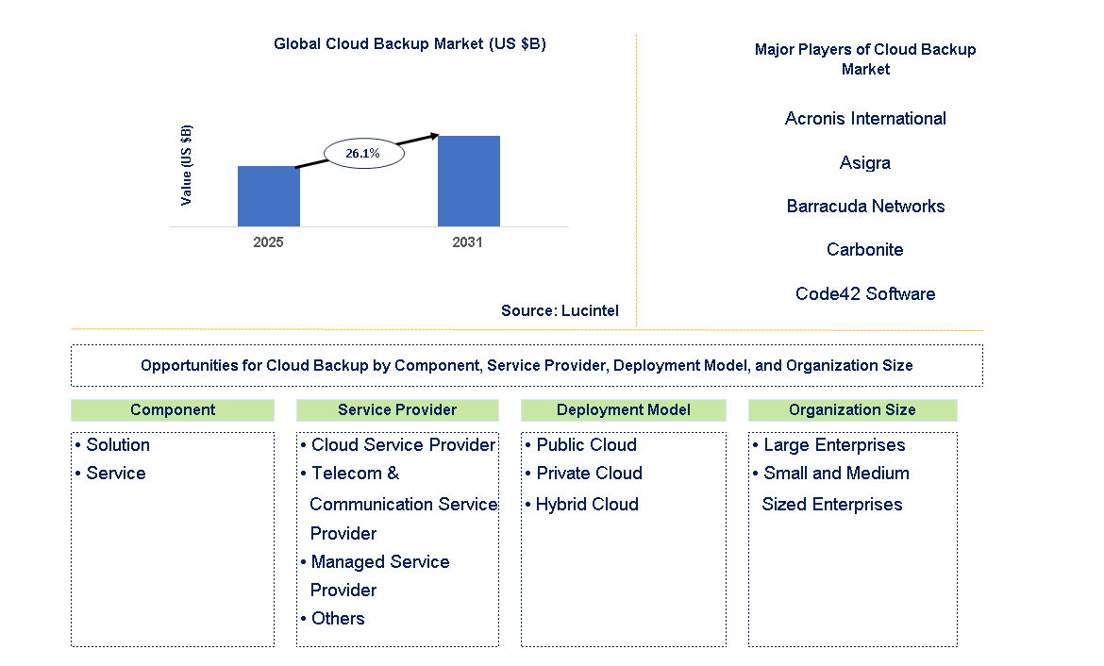Select the Private Cloud bullet
The height and width of the screenshot is (666, 1104).
tap(584, 474)
